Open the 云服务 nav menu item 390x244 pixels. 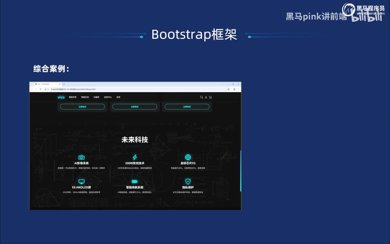96,97
